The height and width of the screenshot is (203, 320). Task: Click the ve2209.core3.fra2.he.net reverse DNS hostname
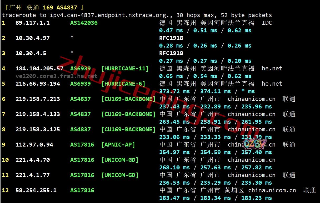click(x=56, y=76)
